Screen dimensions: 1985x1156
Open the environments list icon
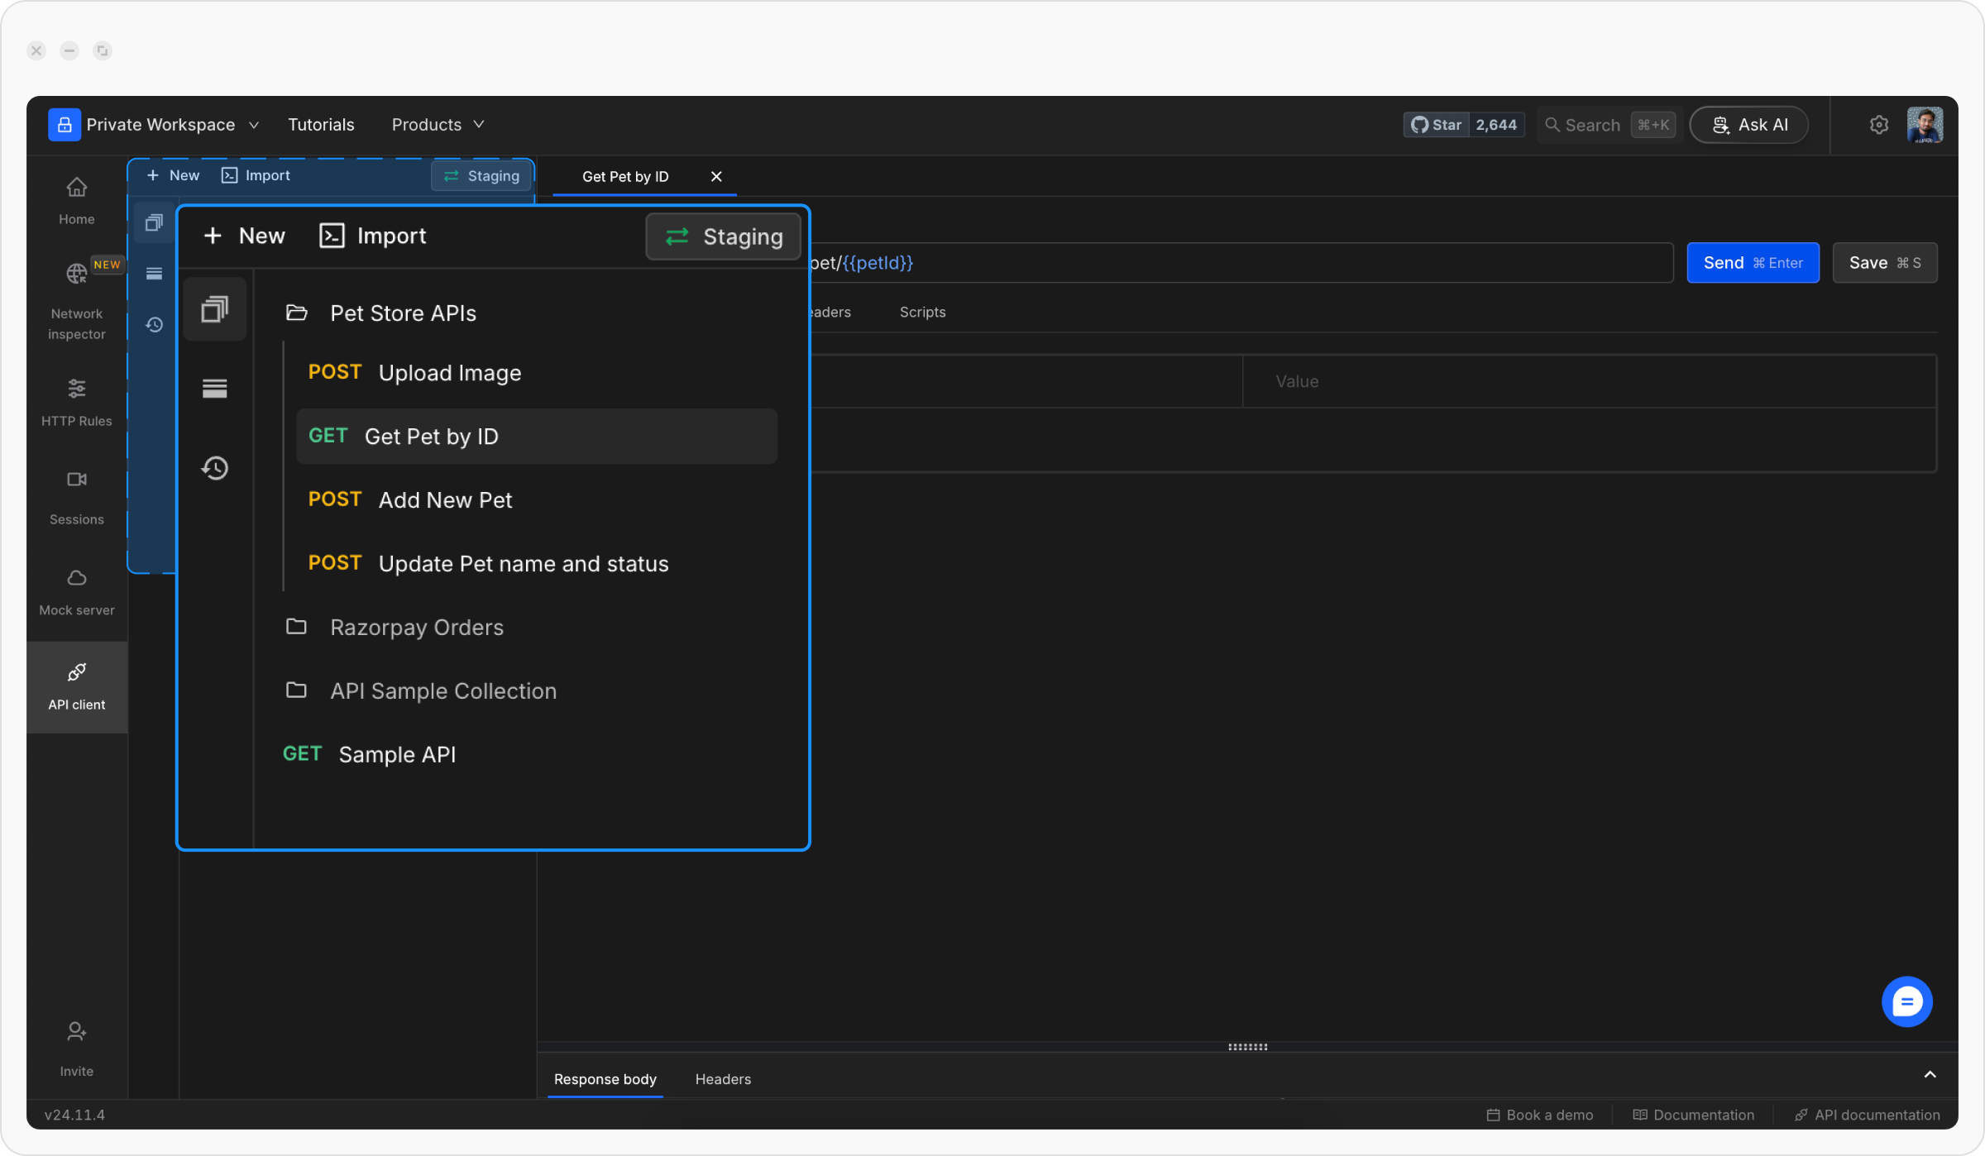click(x=215, y=389)
